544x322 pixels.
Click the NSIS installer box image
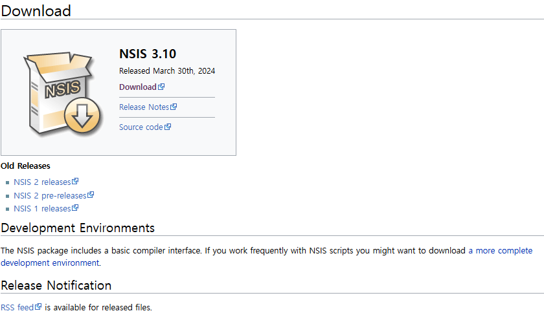click(62, 93)
